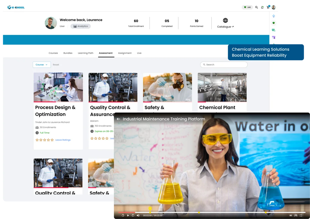
Task: Click the purple store sidebar icon
Action: click(274, 37)
